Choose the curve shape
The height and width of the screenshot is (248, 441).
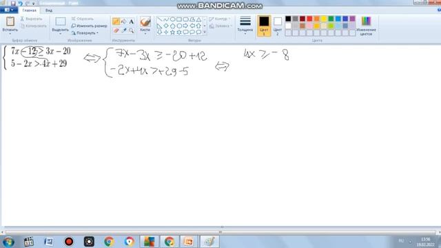(166, 19)
